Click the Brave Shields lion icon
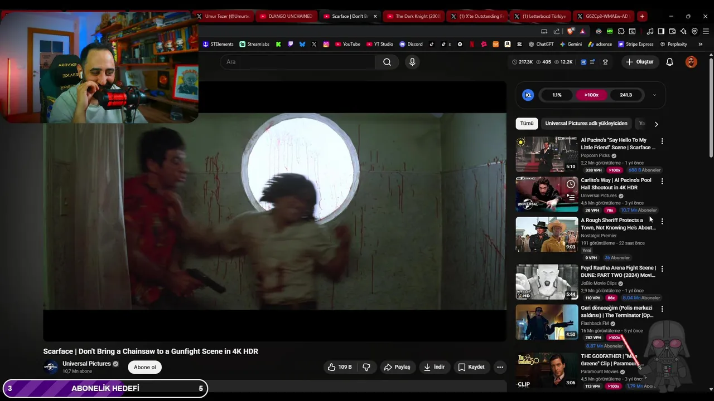Screen dimensions: 714x401 click(570, 31)
